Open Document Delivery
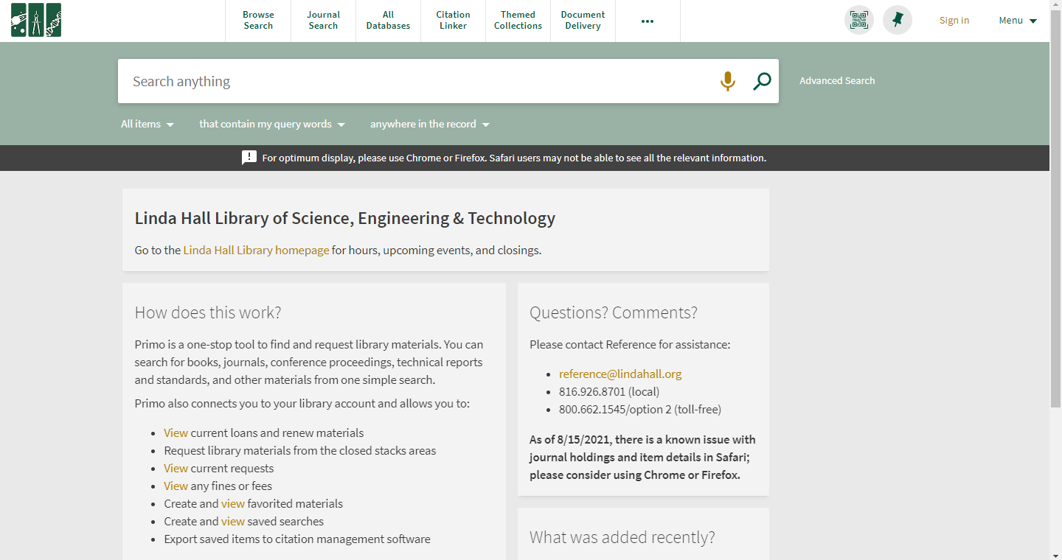 pyautogui.click(x=583, y=21)
